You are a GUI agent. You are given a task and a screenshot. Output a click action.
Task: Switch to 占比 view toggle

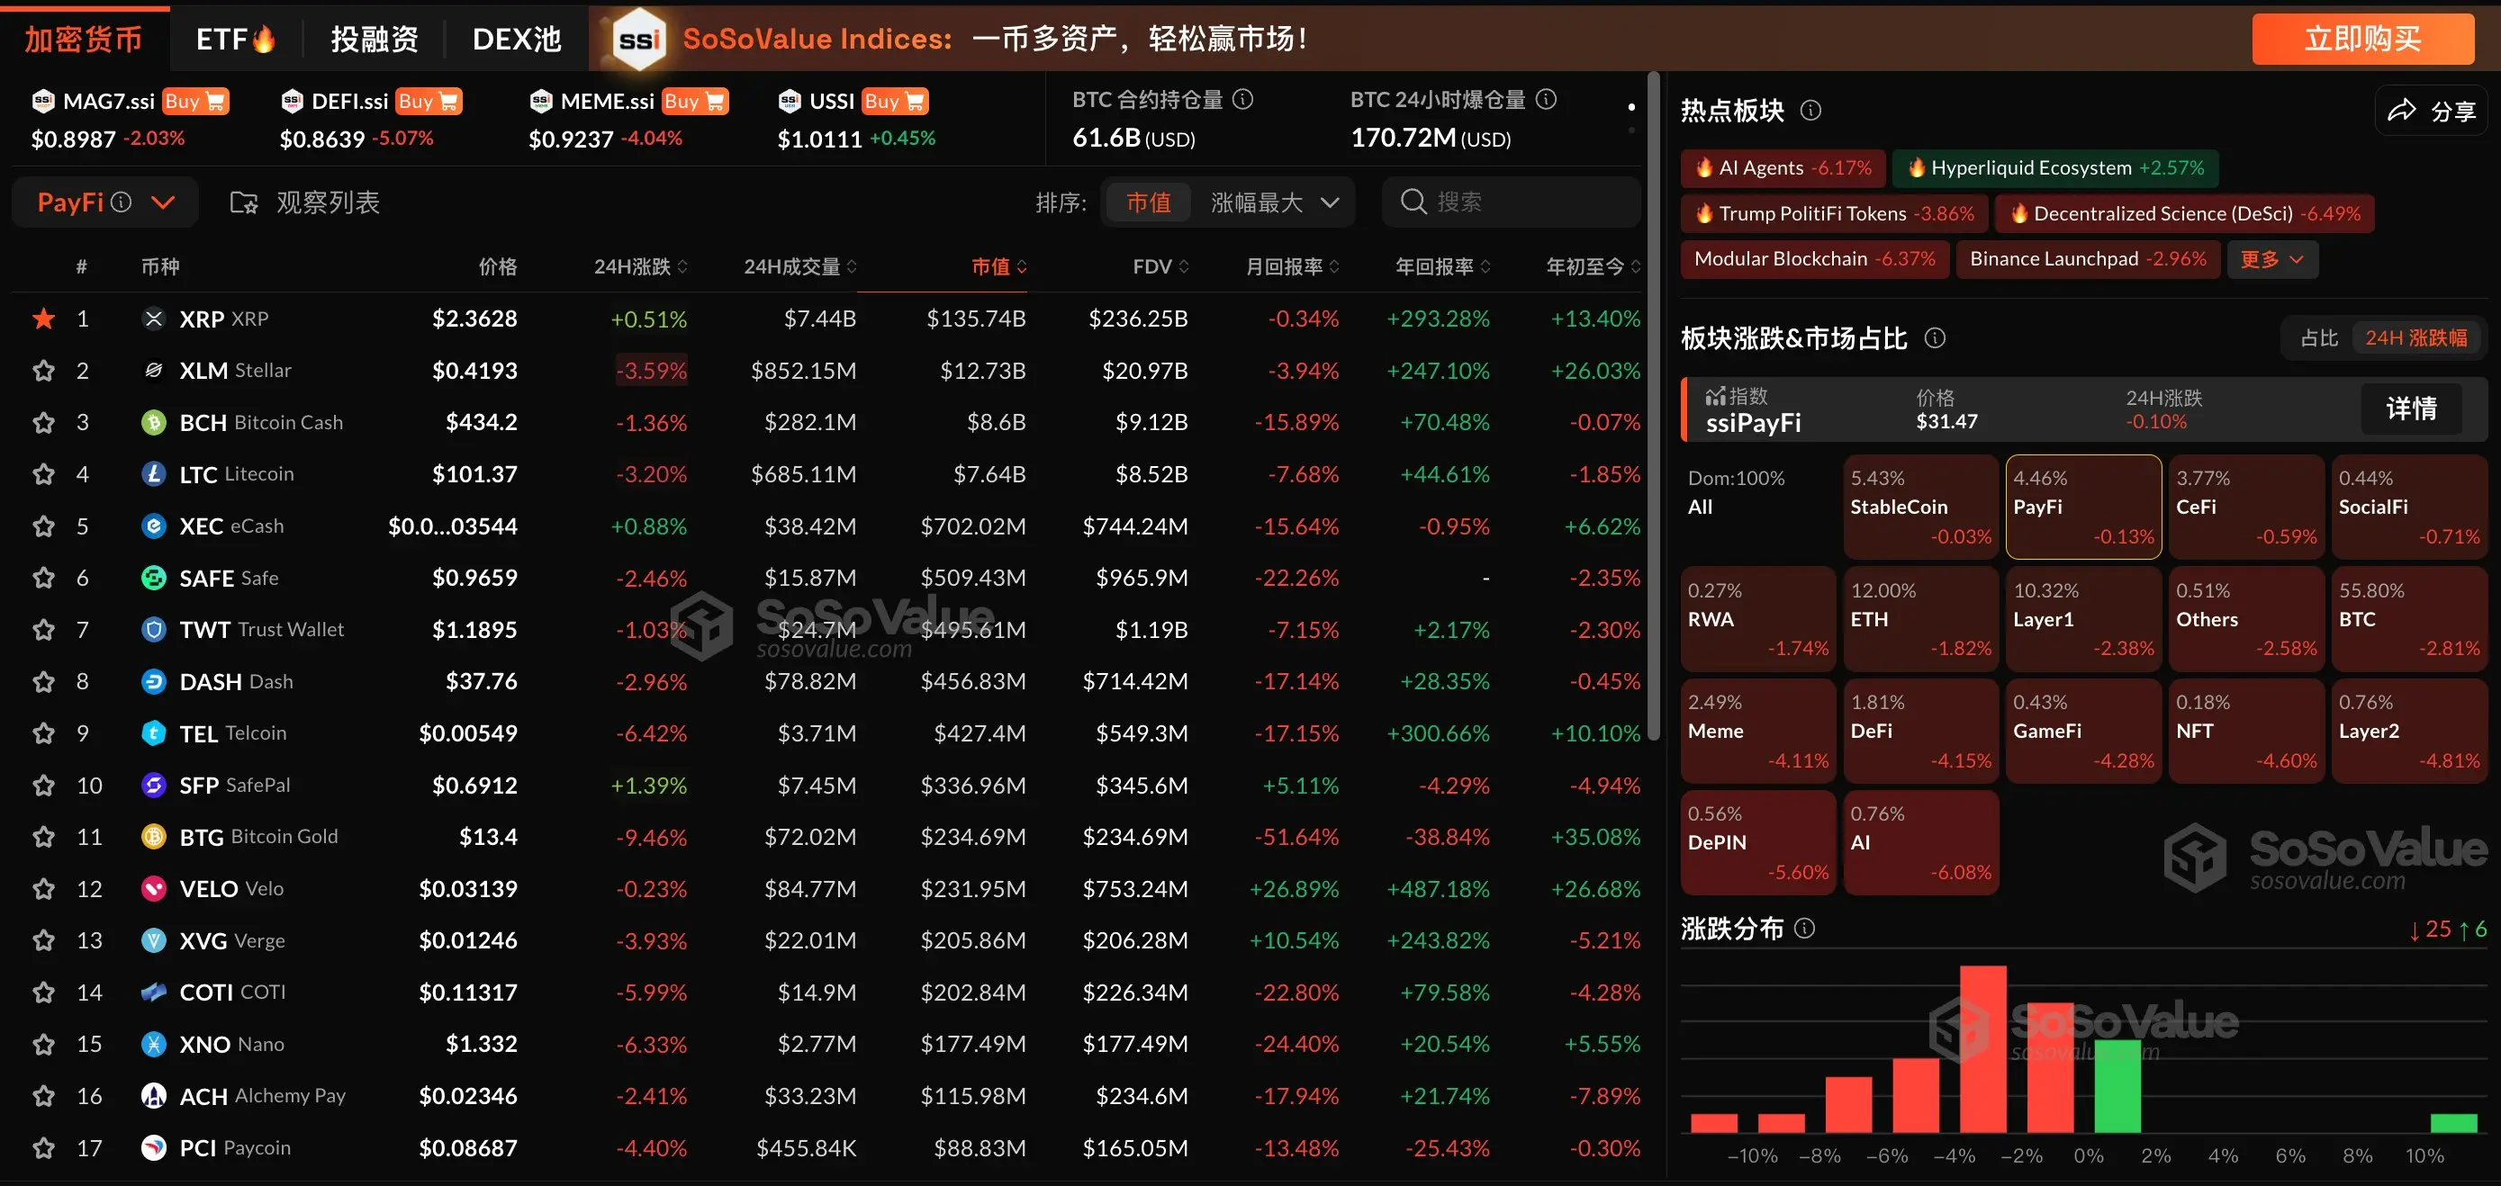[x=2318, y=337]
